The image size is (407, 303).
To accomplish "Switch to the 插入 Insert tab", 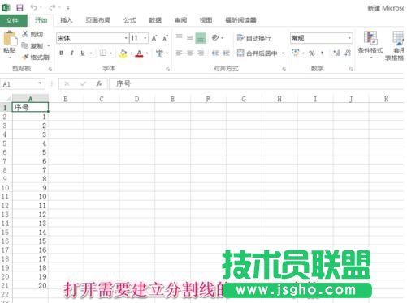I will (x=67, y=20).
